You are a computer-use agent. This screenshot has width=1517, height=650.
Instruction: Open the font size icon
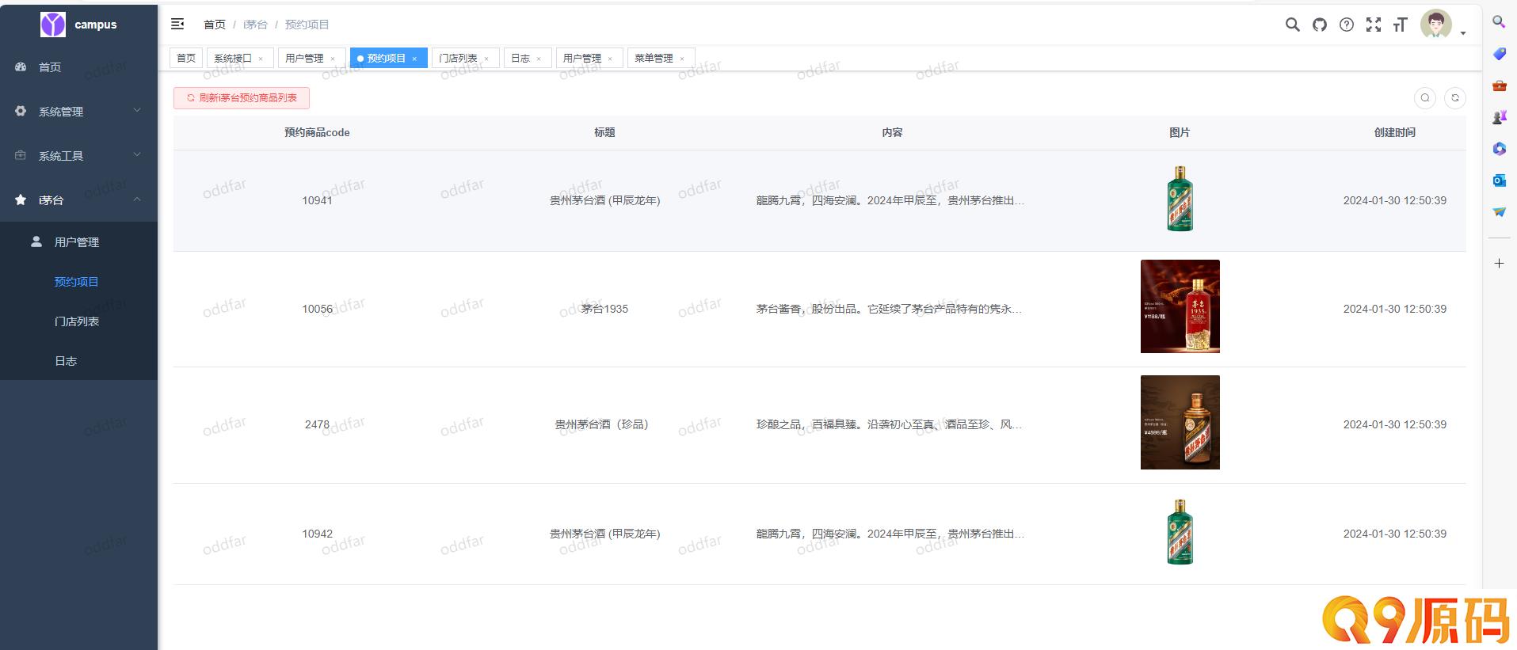click(1400, 25)
